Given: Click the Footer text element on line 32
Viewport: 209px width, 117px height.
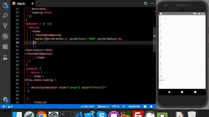Looking at the screenshot, I should coord(39,50).
